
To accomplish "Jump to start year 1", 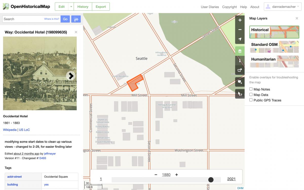I will pos(101,179).
